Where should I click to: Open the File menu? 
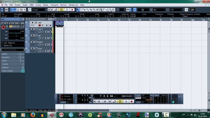pos(6,5)
